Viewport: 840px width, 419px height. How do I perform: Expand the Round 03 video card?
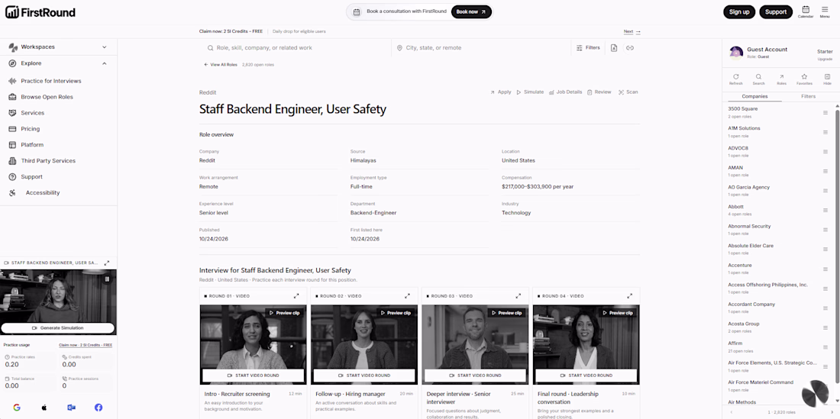[x=518, y=296]
